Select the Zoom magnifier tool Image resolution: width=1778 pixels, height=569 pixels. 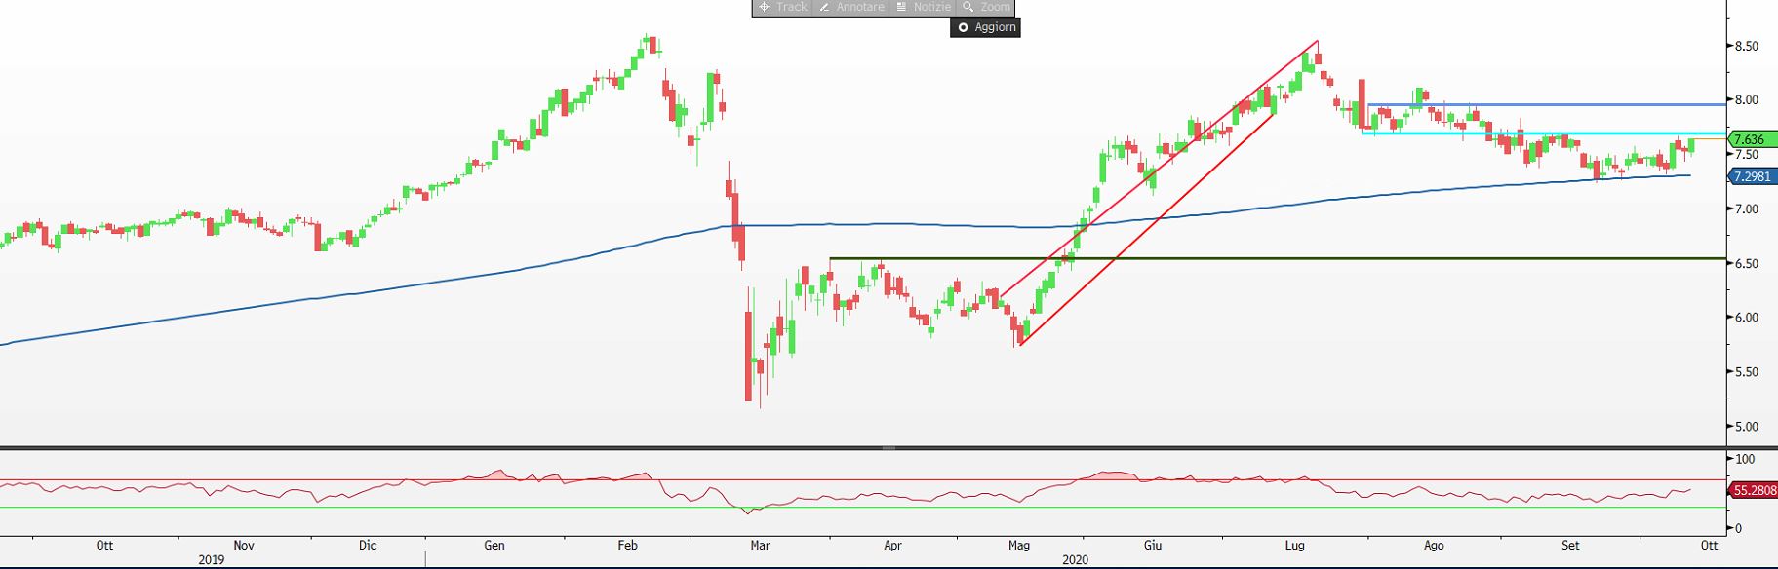click(x=985, y=7)
